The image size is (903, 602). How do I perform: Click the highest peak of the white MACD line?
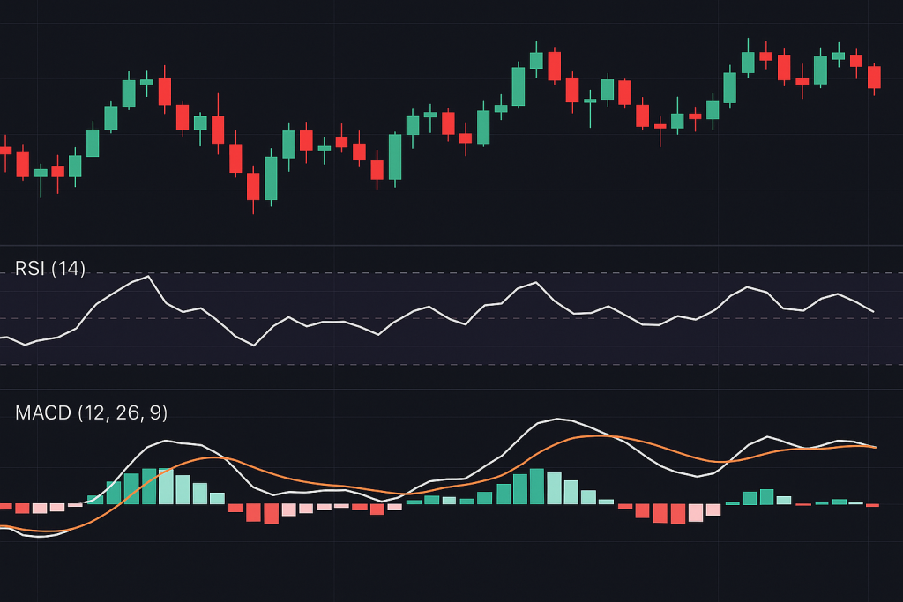click(556, 419)
